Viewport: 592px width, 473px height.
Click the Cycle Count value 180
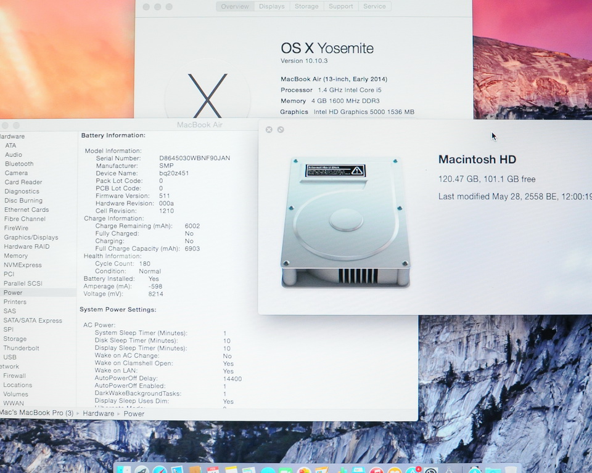tap(144, 264)
